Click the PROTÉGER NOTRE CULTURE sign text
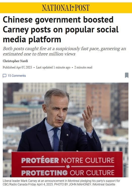The height and width of the screenshot is (190, 132). point(68,160)
